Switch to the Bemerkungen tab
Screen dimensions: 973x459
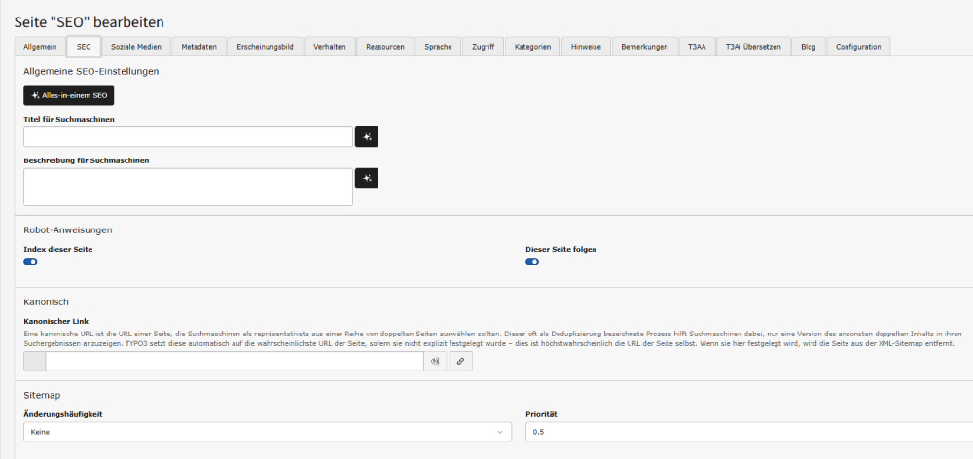coord(644,47)
